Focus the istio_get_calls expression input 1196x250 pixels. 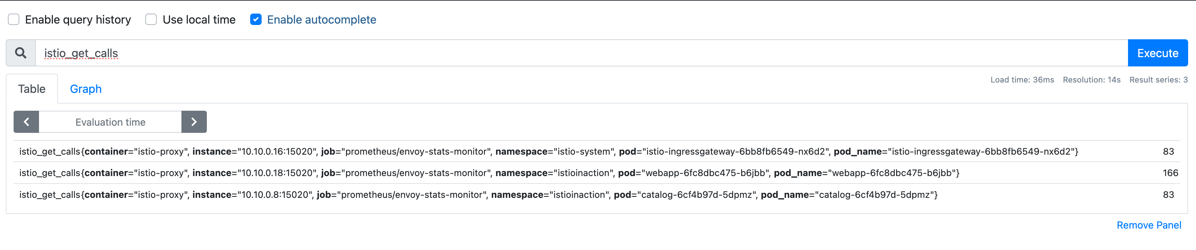coord(582,53)
